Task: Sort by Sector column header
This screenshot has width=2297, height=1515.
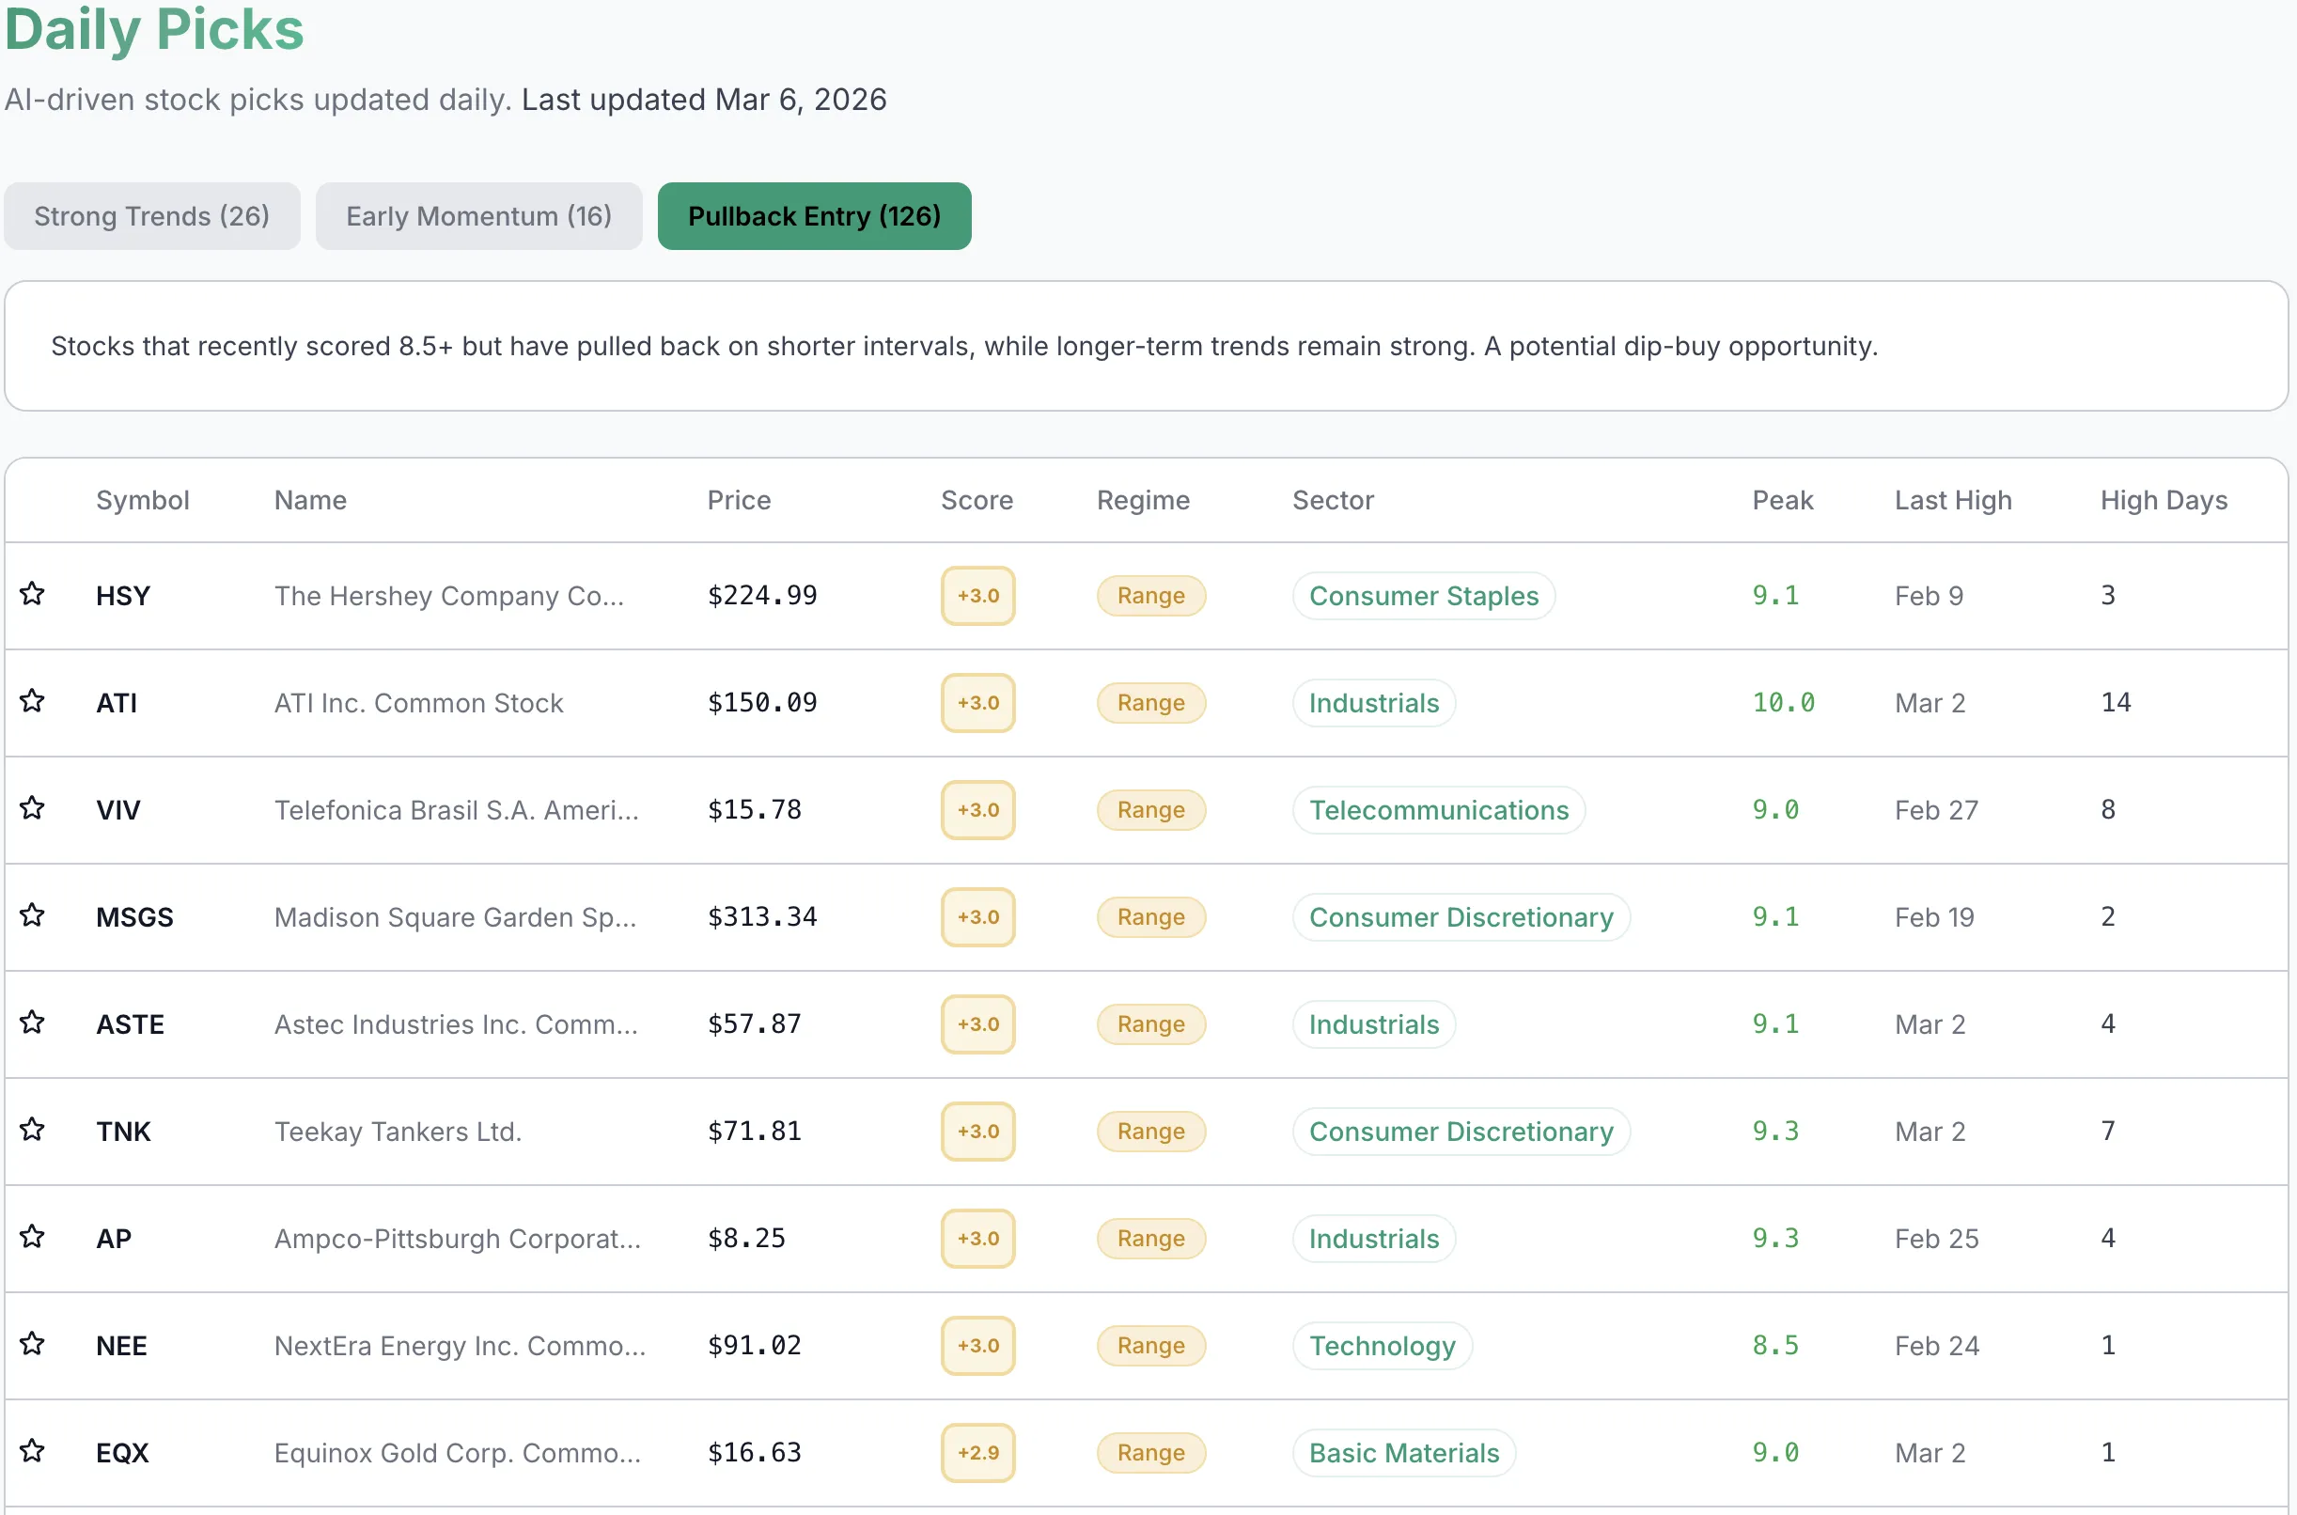Action: click(1333, 501)
